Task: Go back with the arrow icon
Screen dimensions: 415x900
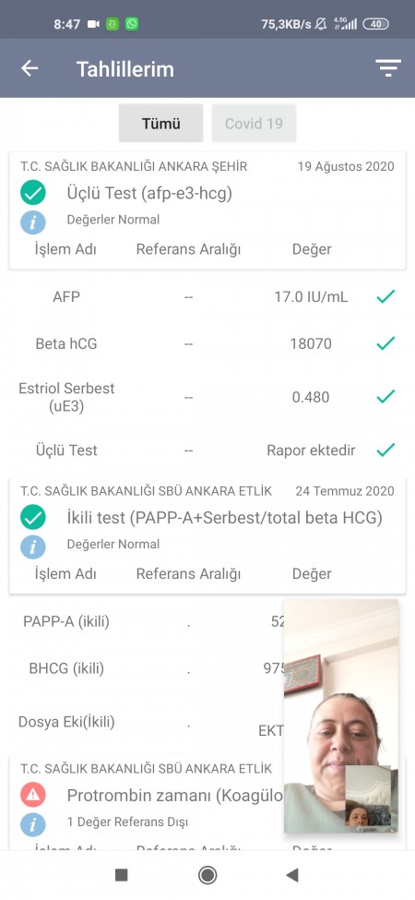Action: coord(30,68)
